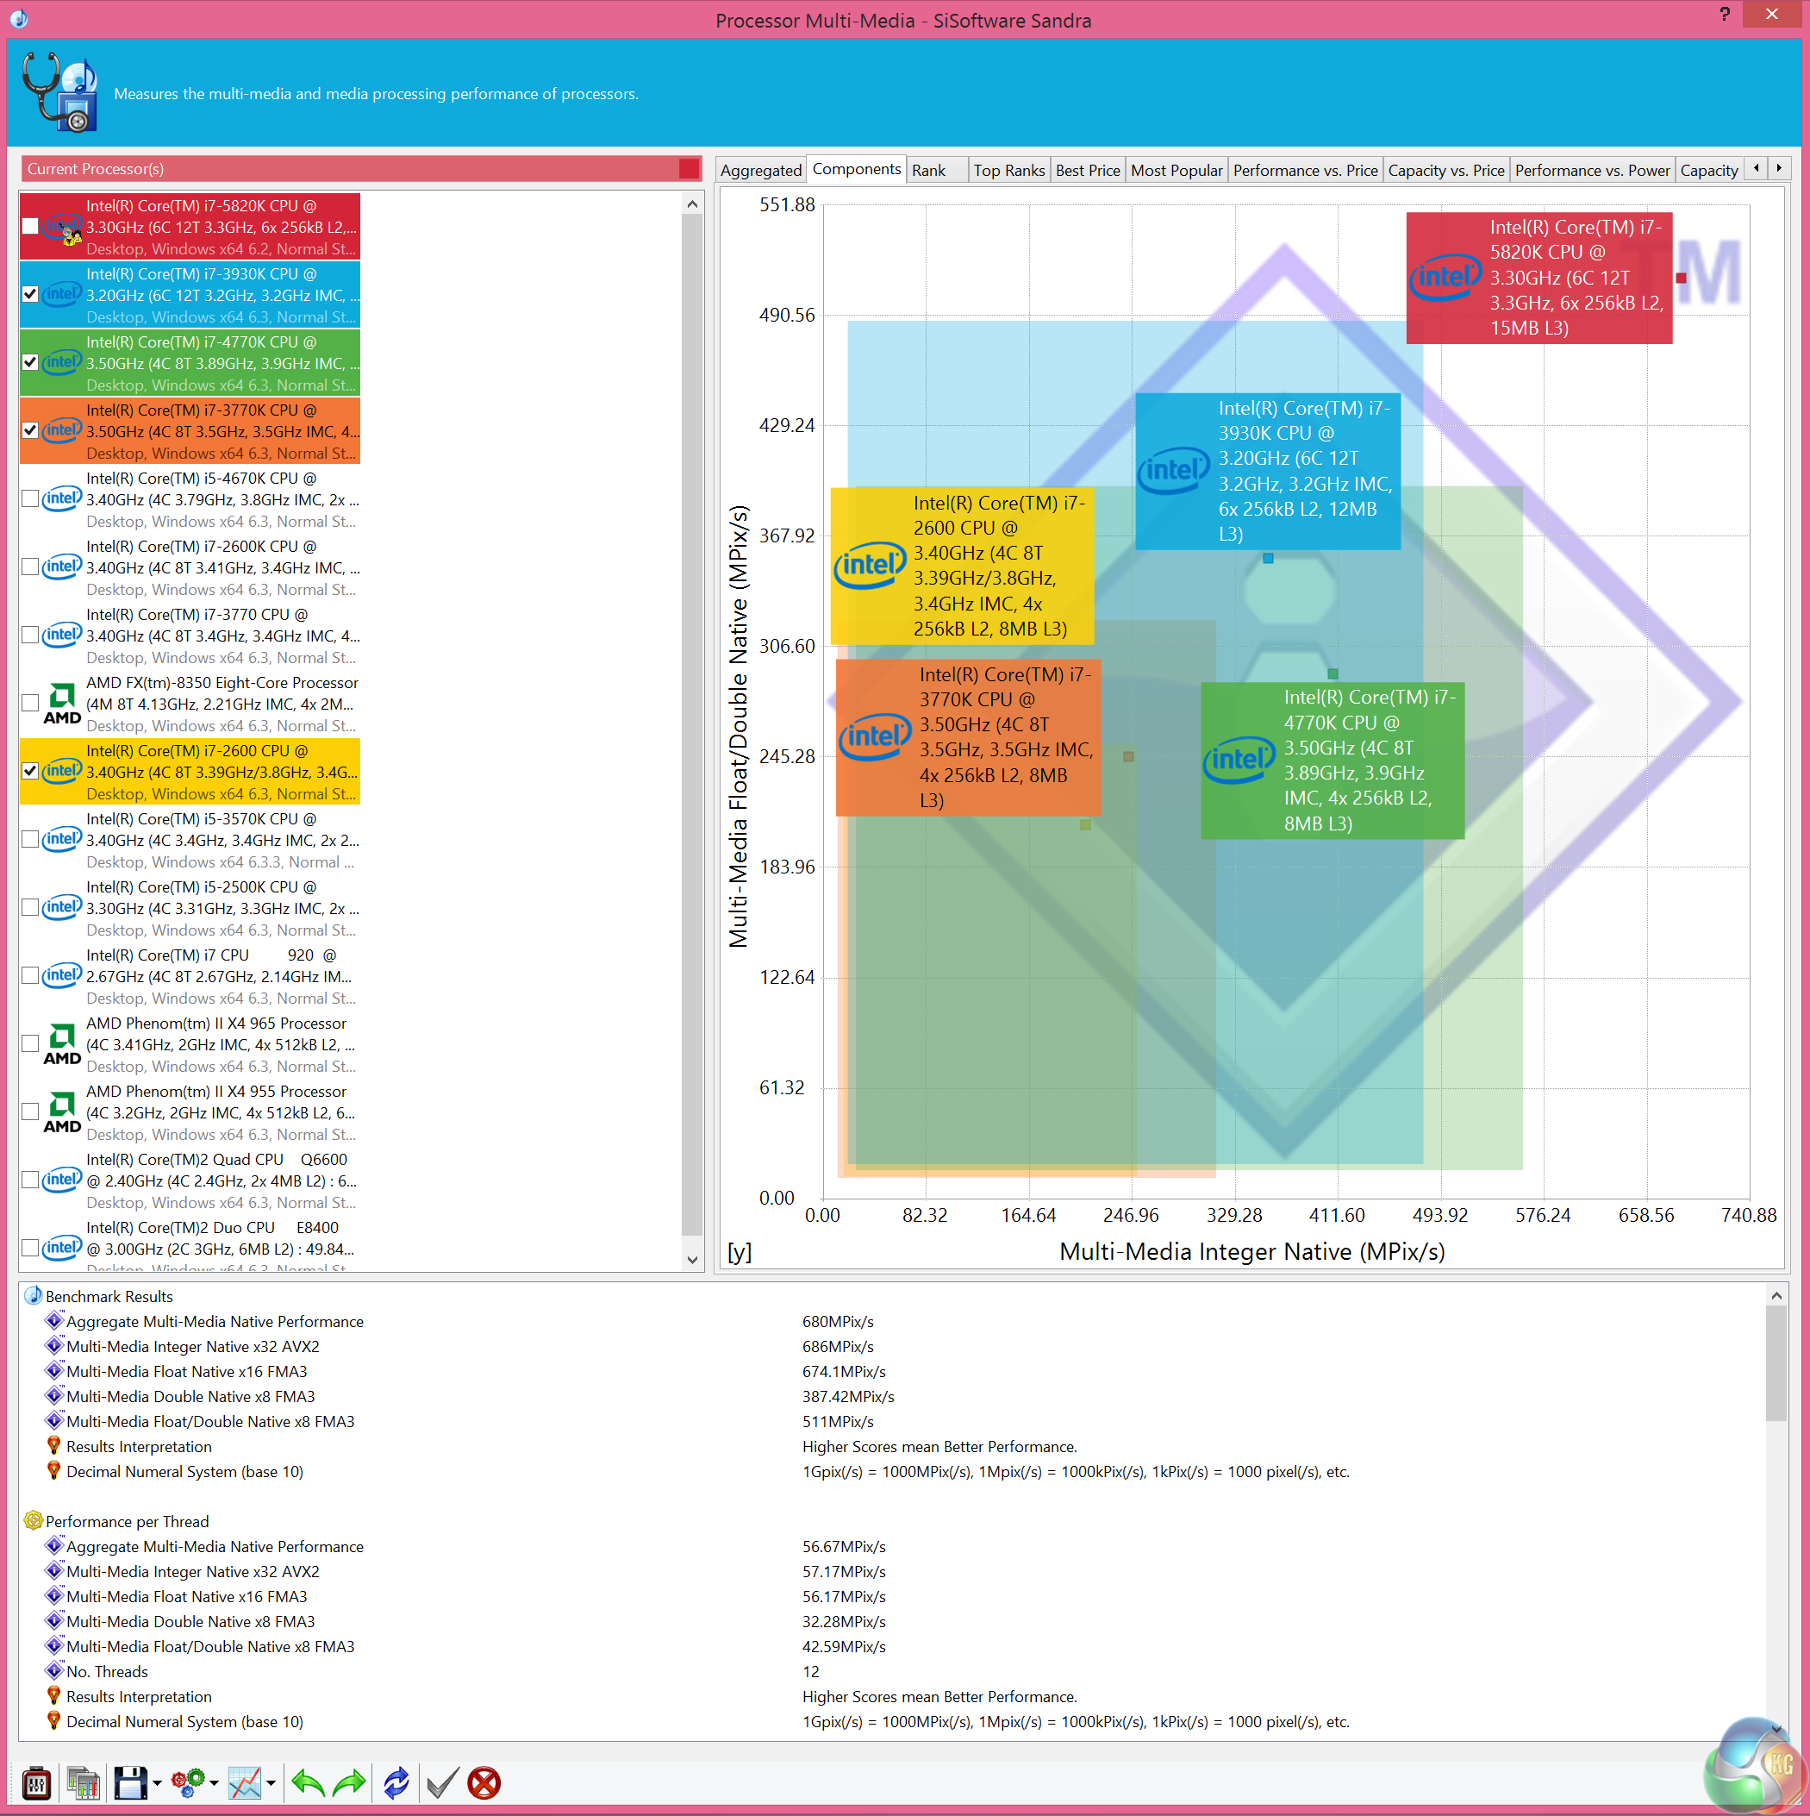Click the floppy disk save icon

pyautogui.click(x=131, y=1782)
